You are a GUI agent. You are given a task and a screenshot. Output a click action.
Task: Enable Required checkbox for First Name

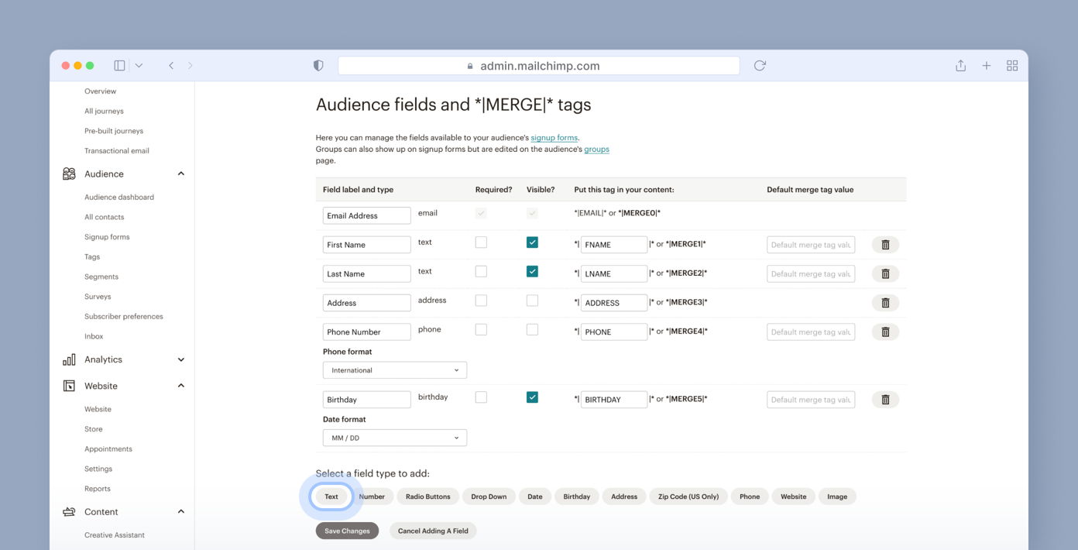point(481,242)
